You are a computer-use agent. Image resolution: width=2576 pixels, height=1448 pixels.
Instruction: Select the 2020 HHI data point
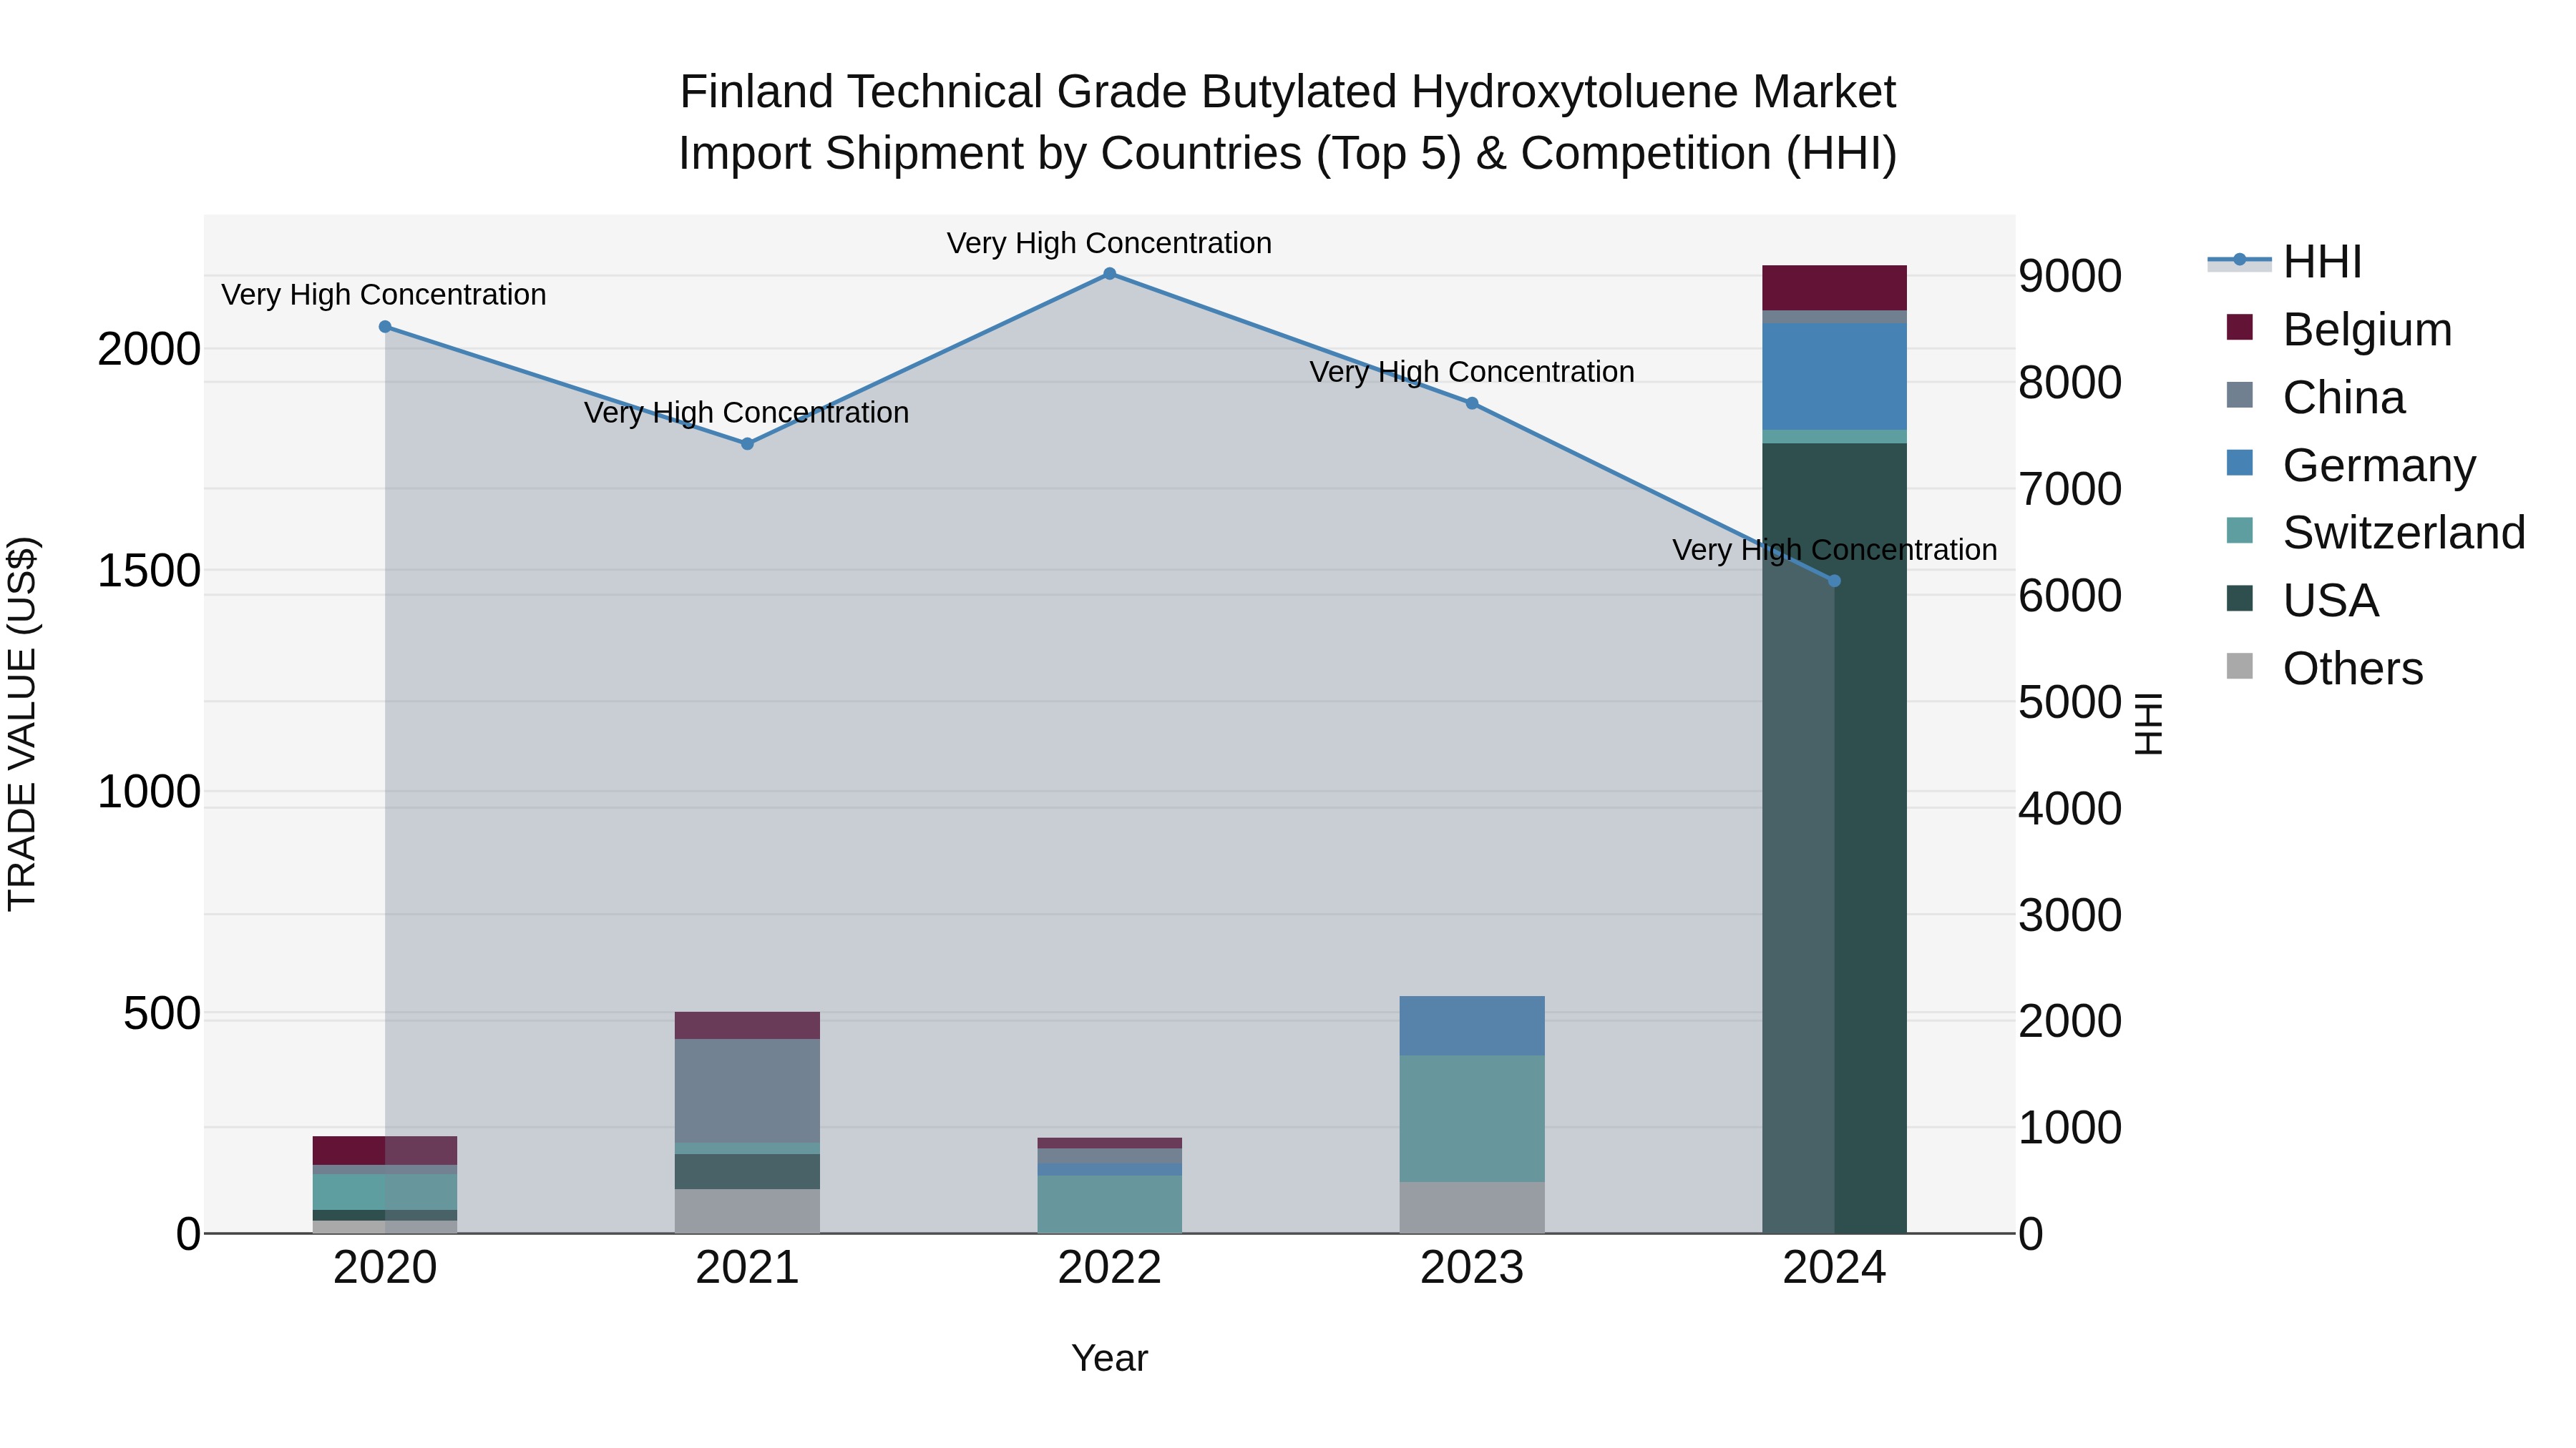pyautogui.click(x=385, y=327)
